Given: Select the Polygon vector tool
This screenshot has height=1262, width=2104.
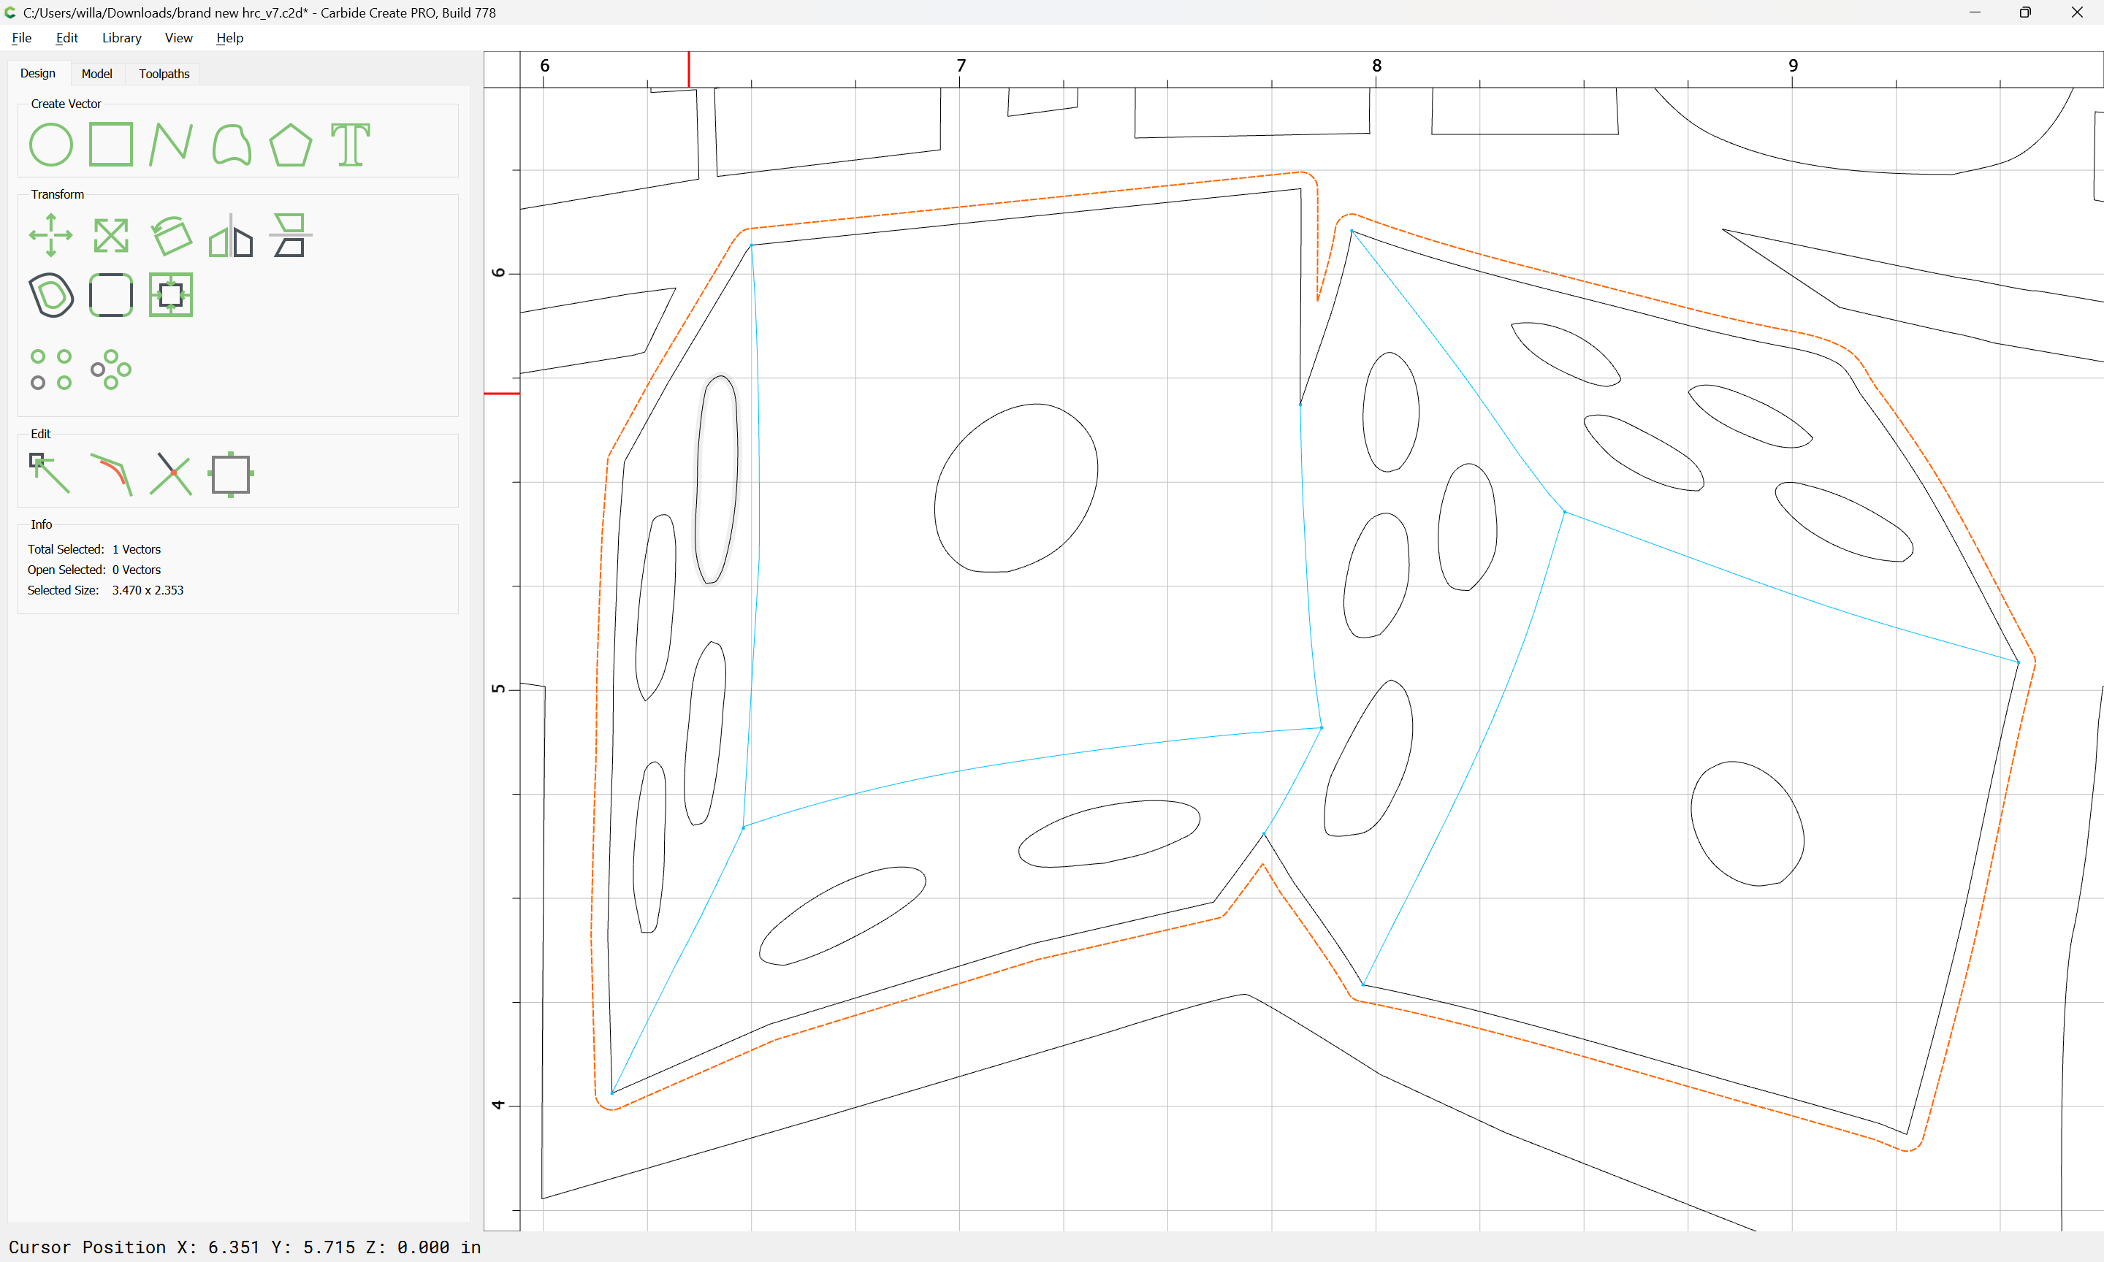Looking at the screenshot, I should [291, 145].
